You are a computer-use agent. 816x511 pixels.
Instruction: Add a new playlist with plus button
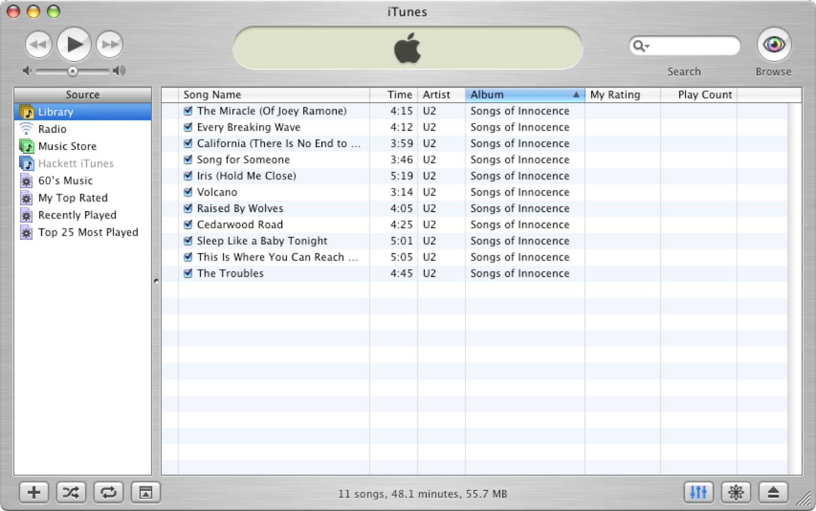click(34, 493)
